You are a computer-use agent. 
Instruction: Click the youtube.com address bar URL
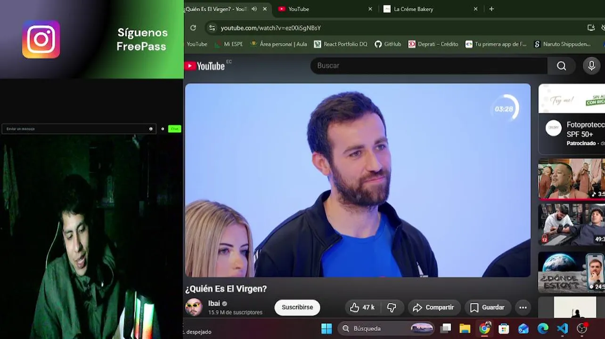(x=271, y=28)
